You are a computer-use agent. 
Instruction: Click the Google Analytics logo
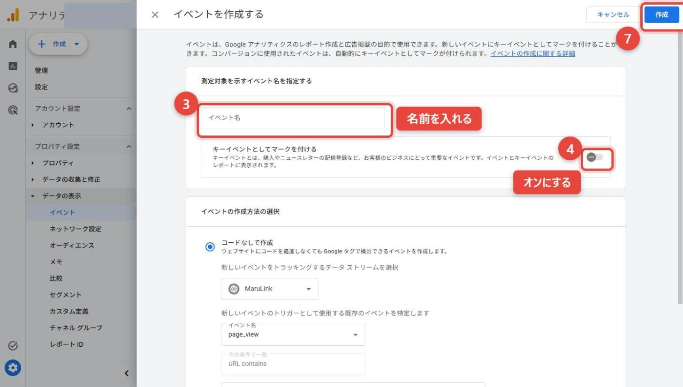(x=13, y=15)
